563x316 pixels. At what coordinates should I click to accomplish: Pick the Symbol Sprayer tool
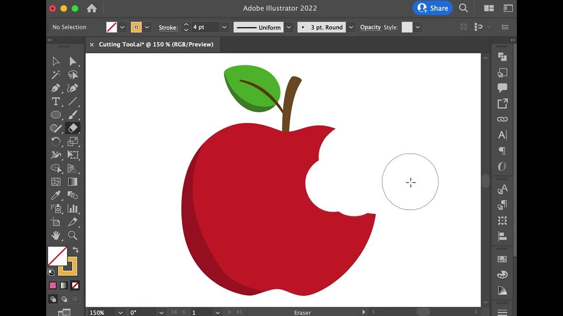coord(56,208)
